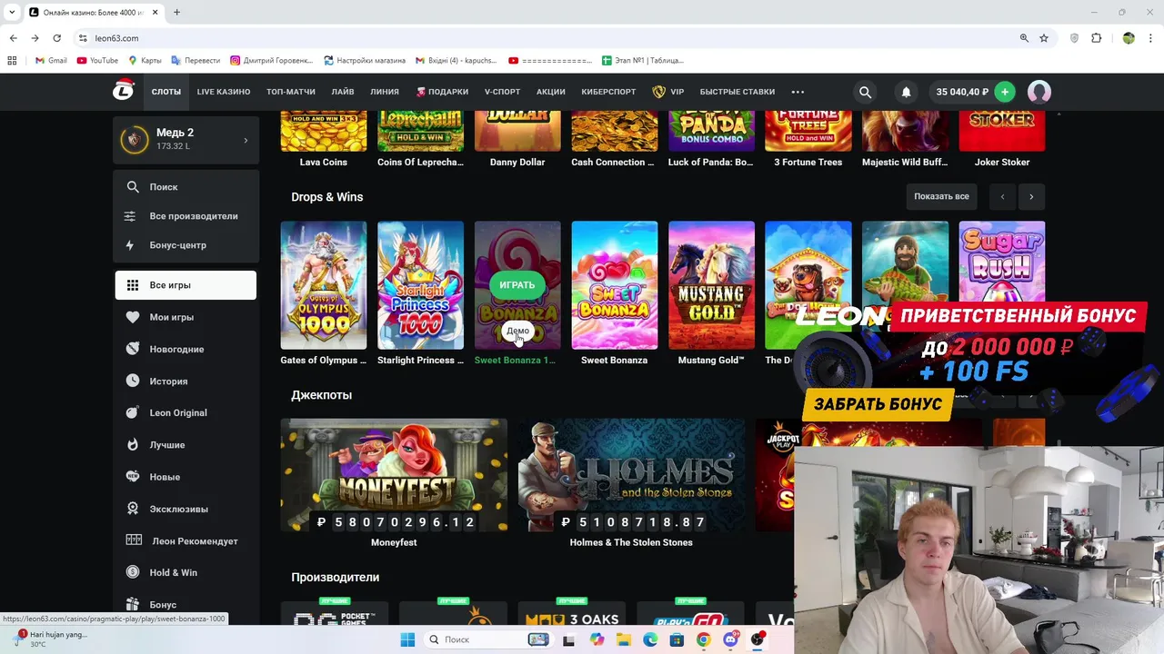Open Chrome from the Windows taskbar
Image resolution: width=1164 pixels, height=654 pixels.
(x=703, y=639)
